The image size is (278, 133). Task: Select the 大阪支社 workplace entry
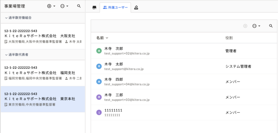43,36
